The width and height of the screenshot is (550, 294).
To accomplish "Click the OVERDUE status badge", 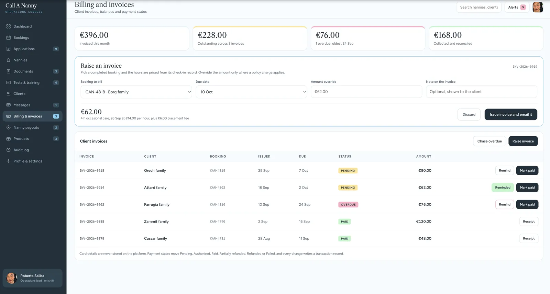I will point(348,205).
